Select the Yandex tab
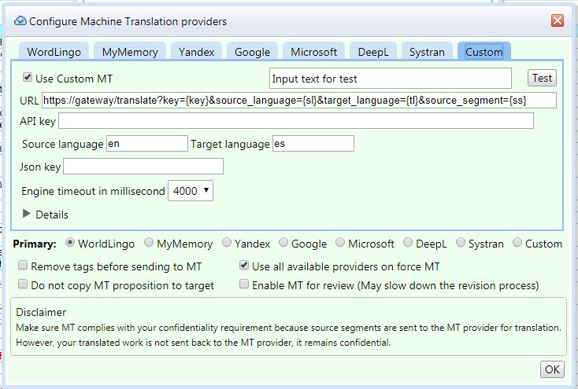Screen dimensions: 578x389 (x=196, y=52)
